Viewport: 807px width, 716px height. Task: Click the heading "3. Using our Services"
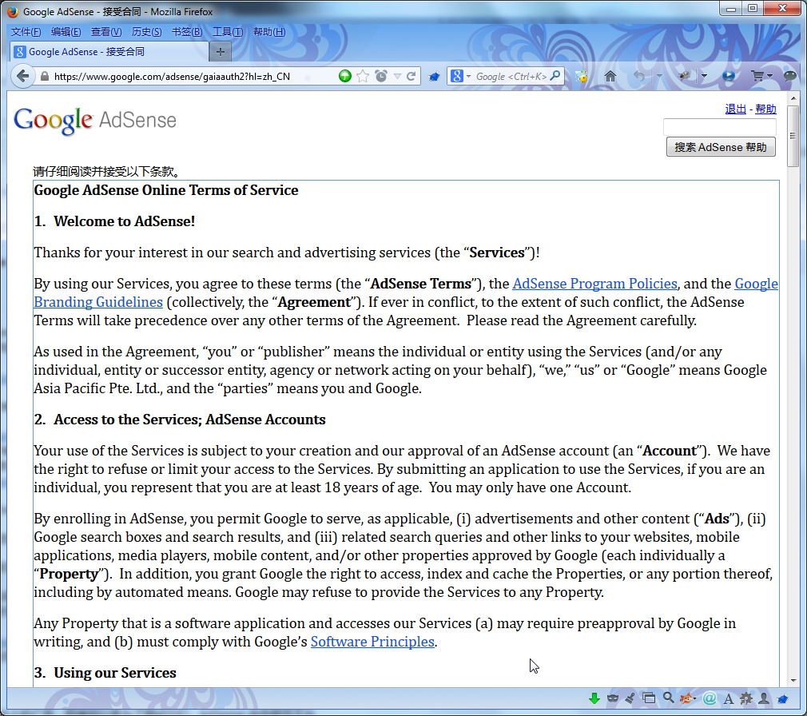pyautogui.click(x=105, y=673)
